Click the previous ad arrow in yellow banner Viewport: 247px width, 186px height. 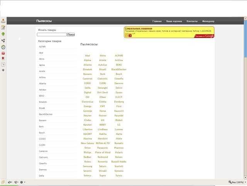tap(127, 36)
